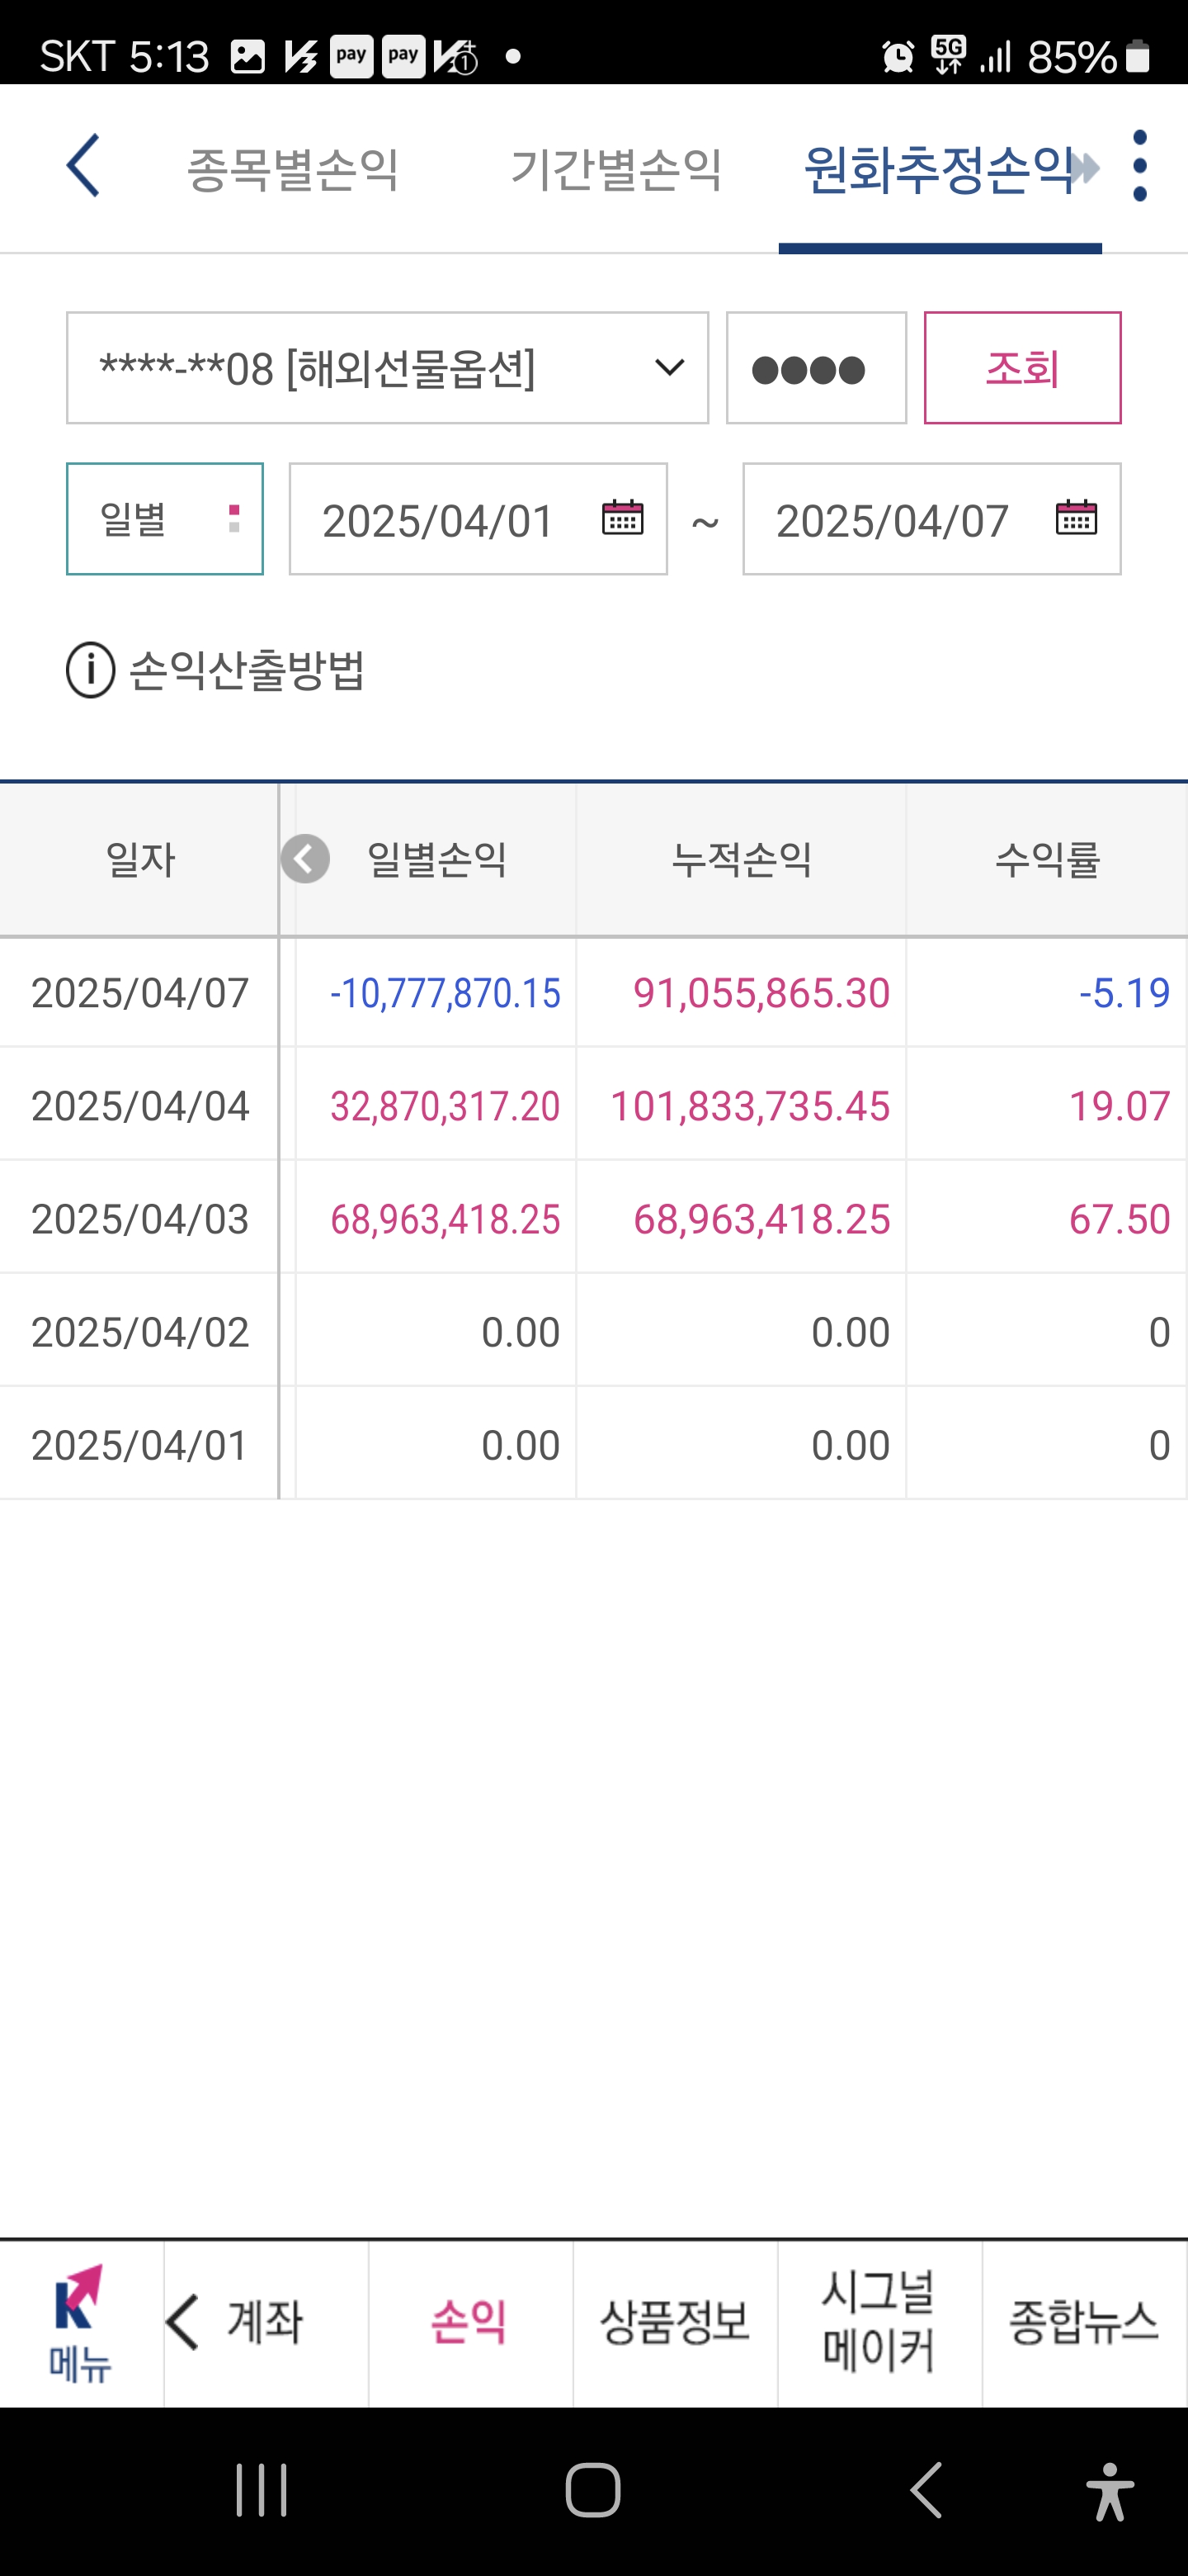Select the 2025/04/02 date cell
Image resolution: width=1188 pixels, height=2576 pixels.
[x=140, y=1332]
